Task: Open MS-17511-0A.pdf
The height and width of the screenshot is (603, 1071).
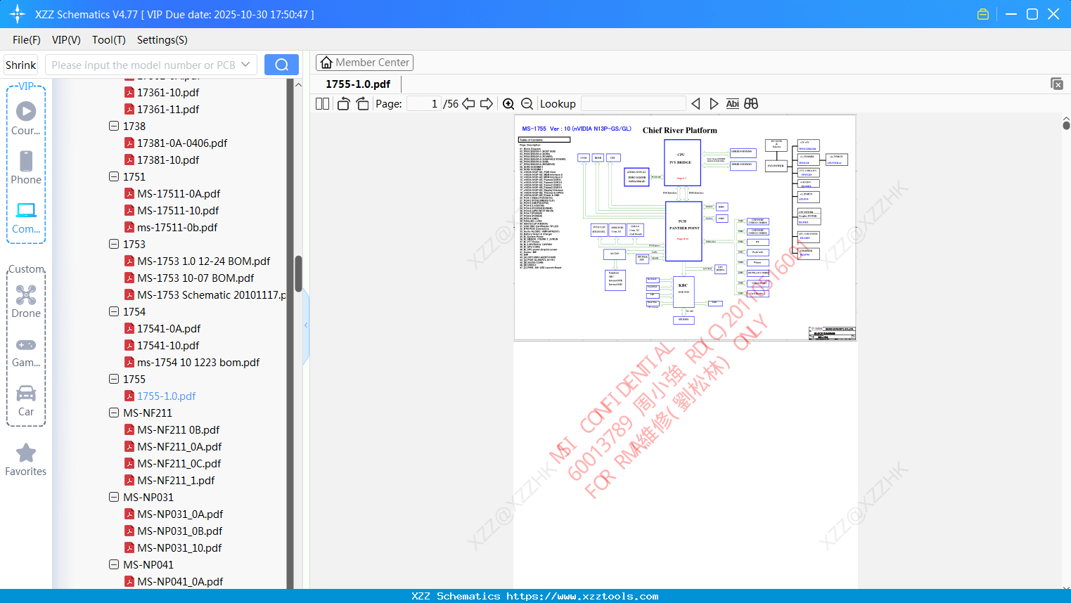Action: pos(179,193)
